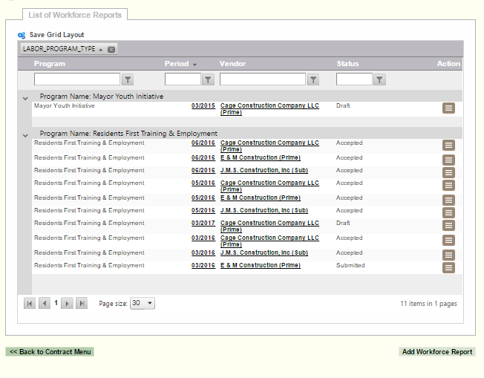Select the List of Workforce Reports tab
Image resolution: width=484 pixels, height=378 pixels.
[75, 15]
